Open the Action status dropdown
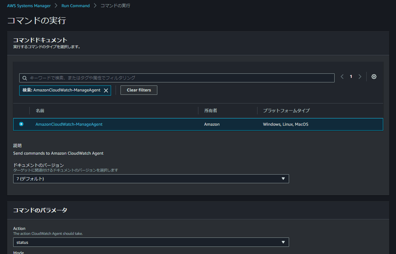Viewport: 396px width, 254px height. click(151, 242)
